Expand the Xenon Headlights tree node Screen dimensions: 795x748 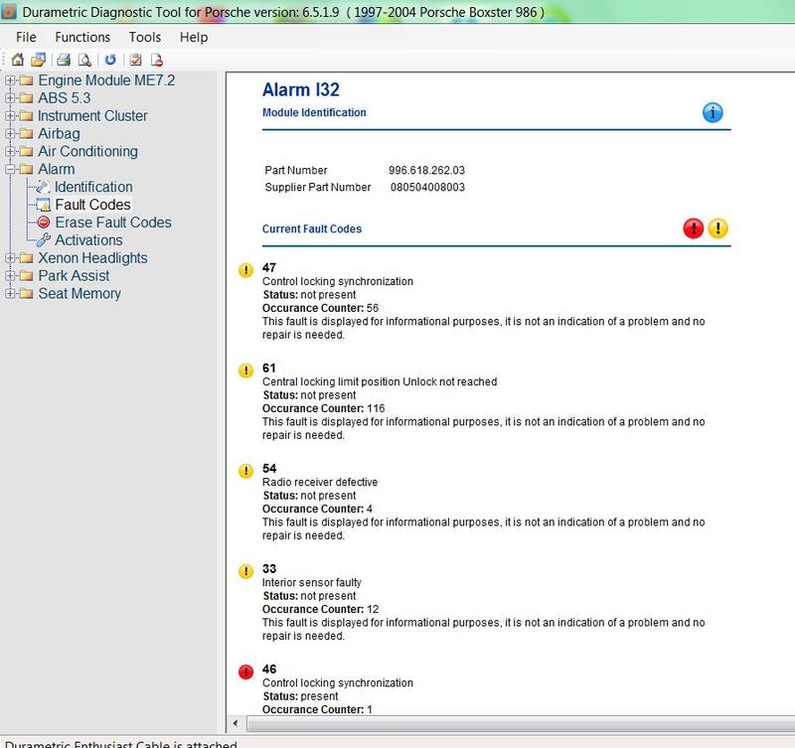[10, 258]
